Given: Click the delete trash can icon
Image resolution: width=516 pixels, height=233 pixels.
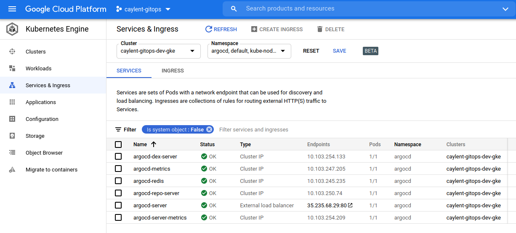Looking at the screenshot, I should point(320,29).
